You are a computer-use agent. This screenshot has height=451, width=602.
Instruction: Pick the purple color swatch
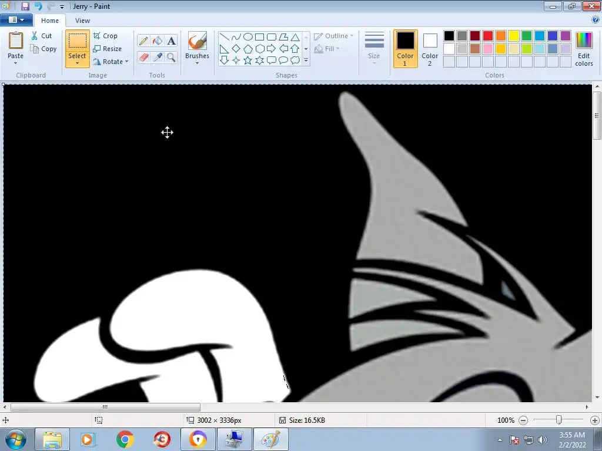tap(566, 36)
